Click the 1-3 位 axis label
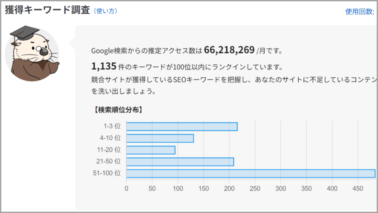 (112, 126)
